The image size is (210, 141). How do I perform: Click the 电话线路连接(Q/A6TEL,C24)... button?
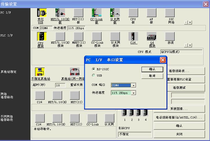[179, 117]
